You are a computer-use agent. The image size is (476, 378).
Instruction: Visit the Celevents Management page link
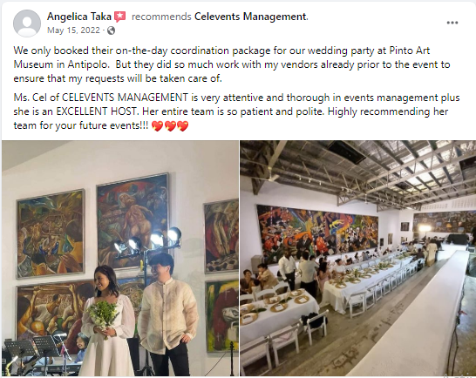[250, 17]
